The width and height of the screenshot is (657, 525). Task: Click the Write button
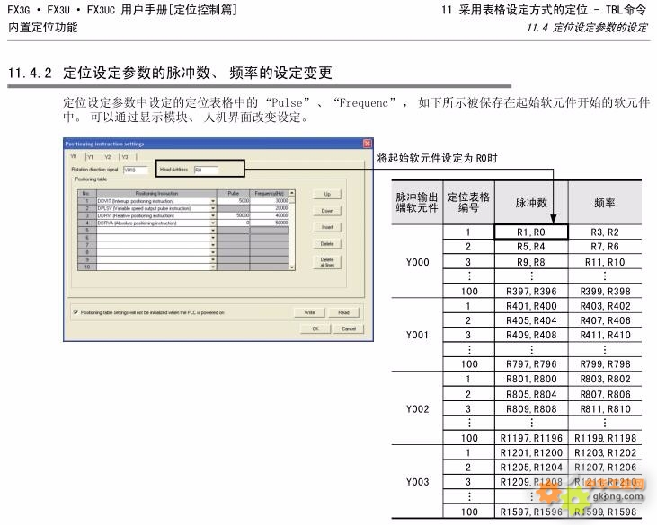click(x=310, y=312)
